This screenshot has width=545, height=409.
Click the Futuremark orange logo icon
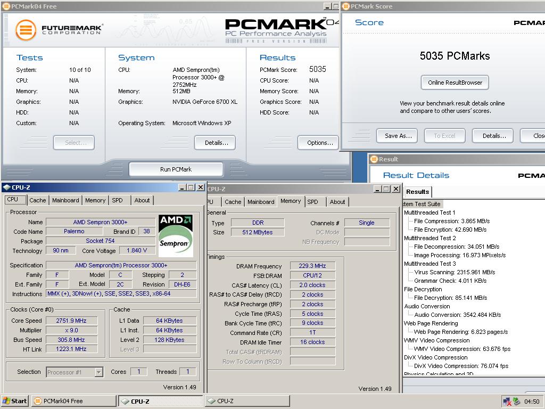(26, 30)
